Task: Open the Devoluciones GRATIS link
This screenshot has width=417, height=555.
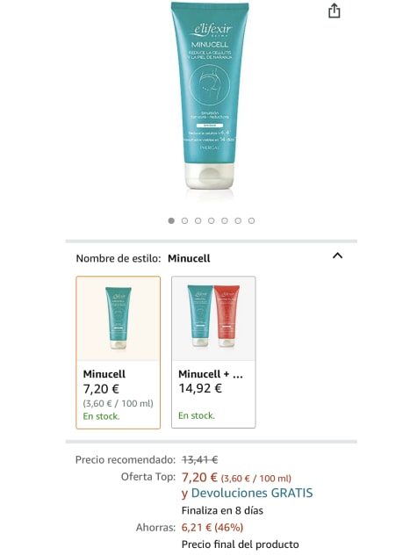Action: click(252, 493)
